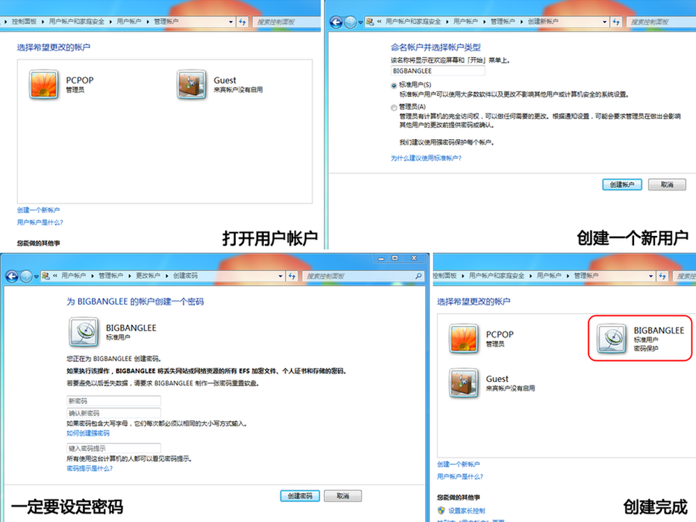Click '创建新帐户' breadcrumb in create-account window
696x522 pixels.
[543, 22]
